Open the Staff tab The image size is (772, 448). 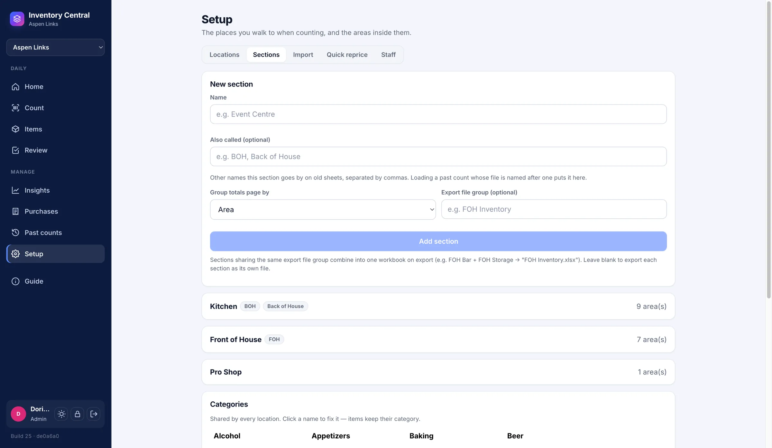pyautogui.click(x=388, y=55)
